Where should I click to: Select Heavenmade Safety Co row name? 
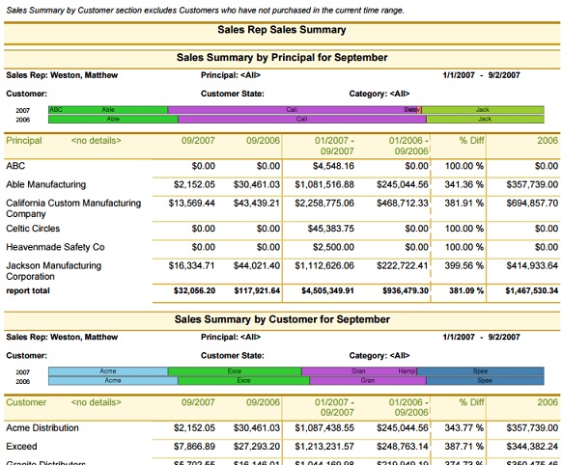coord(55,247)
